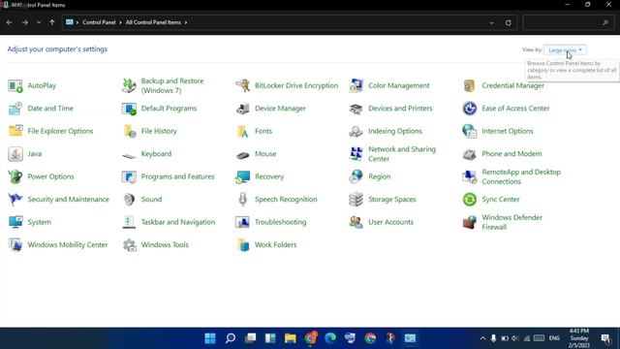Open taskbar Search magnifier
The height and width of the screenshot is (349, 620).
point(231,338)
